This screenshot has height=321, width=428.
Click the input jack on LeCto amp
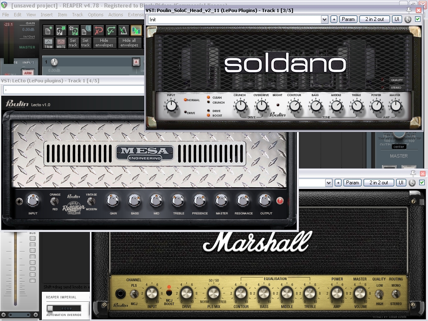tap(19, 202)
